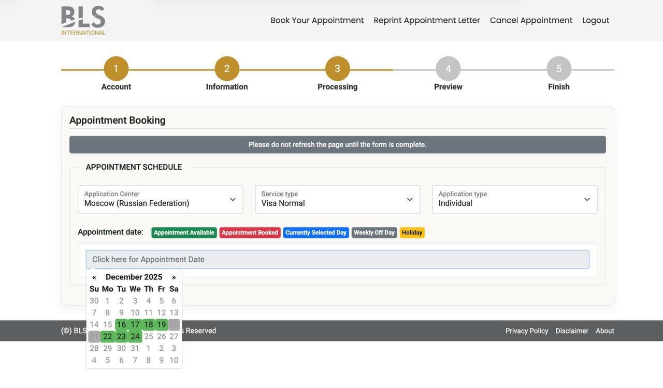Open Book Your Appointment menu
Image resolution: width=663 pixels, height=388 pixels.
tap(317, 20)
